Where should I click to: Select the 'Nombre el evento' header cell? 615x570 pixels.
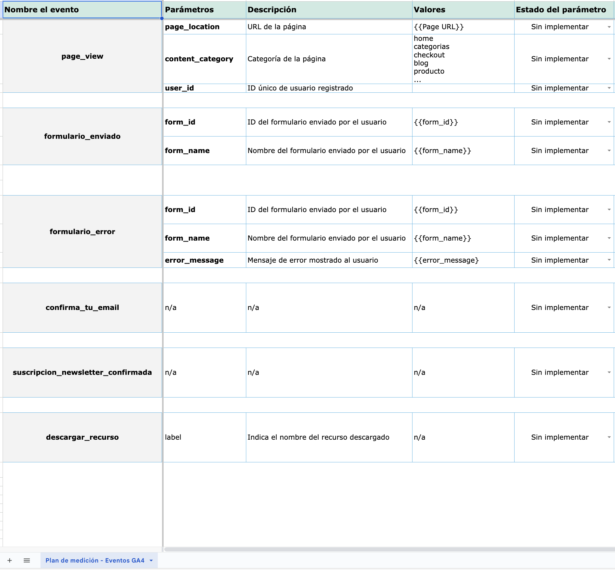click(x=82, y=10)
